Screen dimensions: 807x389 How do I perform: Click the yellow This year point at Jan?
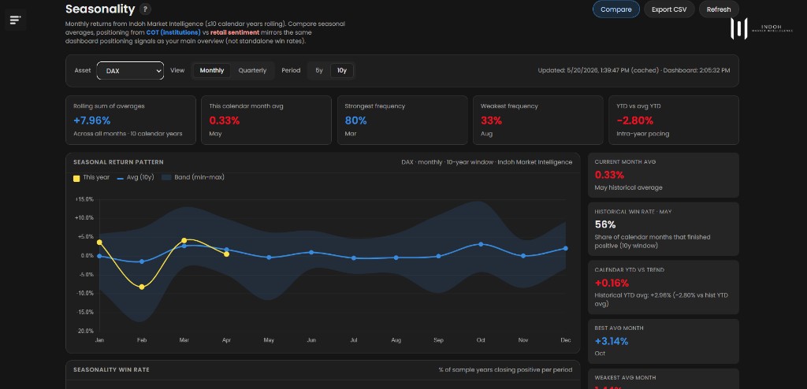pyautogui.click(x=99, y=243)
